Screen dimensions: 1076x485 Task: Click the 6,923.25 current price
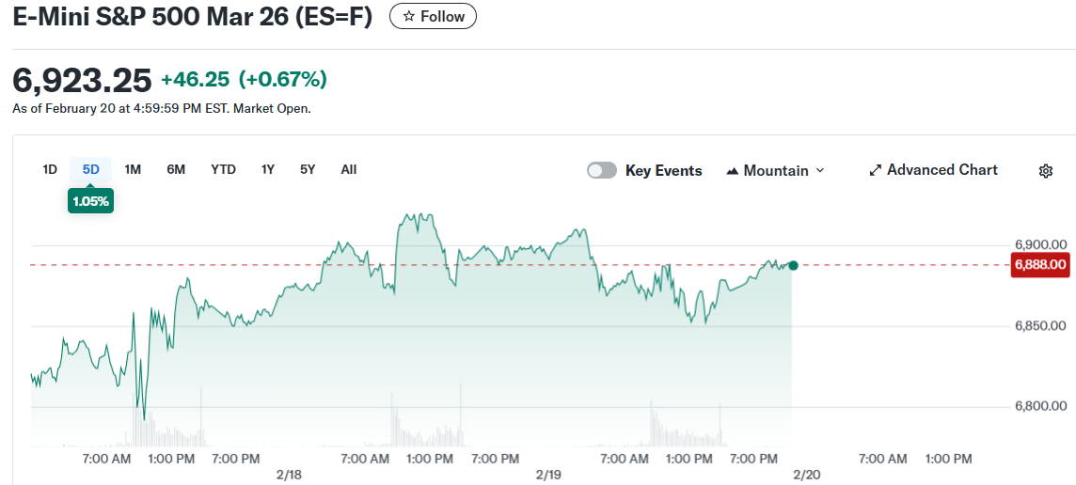point(83,81)
